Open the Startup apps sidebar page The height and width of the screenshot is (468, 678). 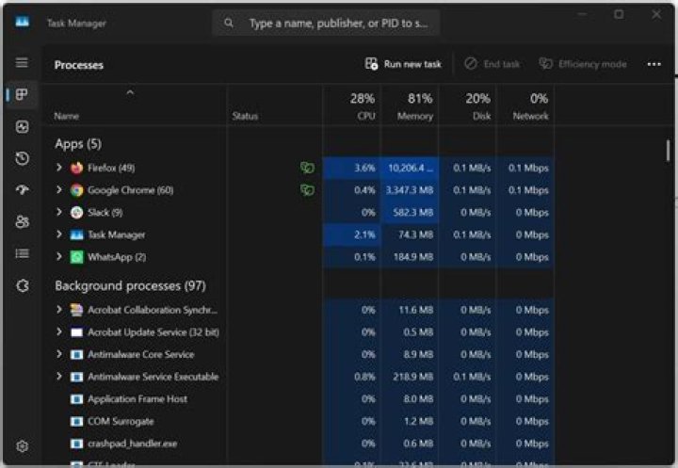point(22,190)
